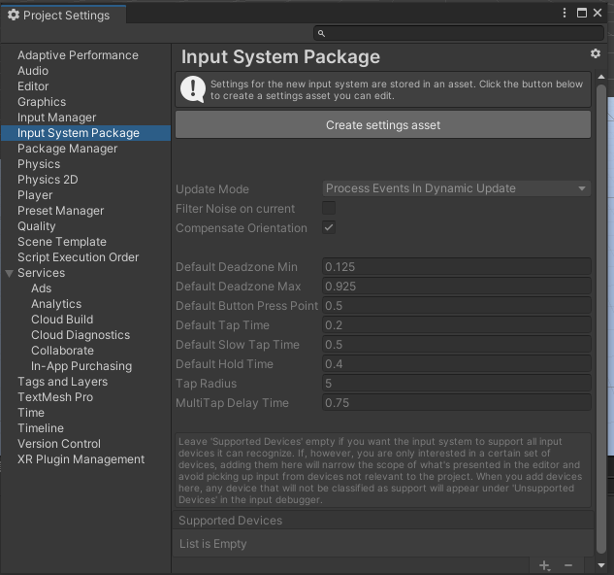The height and width of the screenshot is (575, 614).
Task: Select Analytics under Services
Action: [56, 304]
